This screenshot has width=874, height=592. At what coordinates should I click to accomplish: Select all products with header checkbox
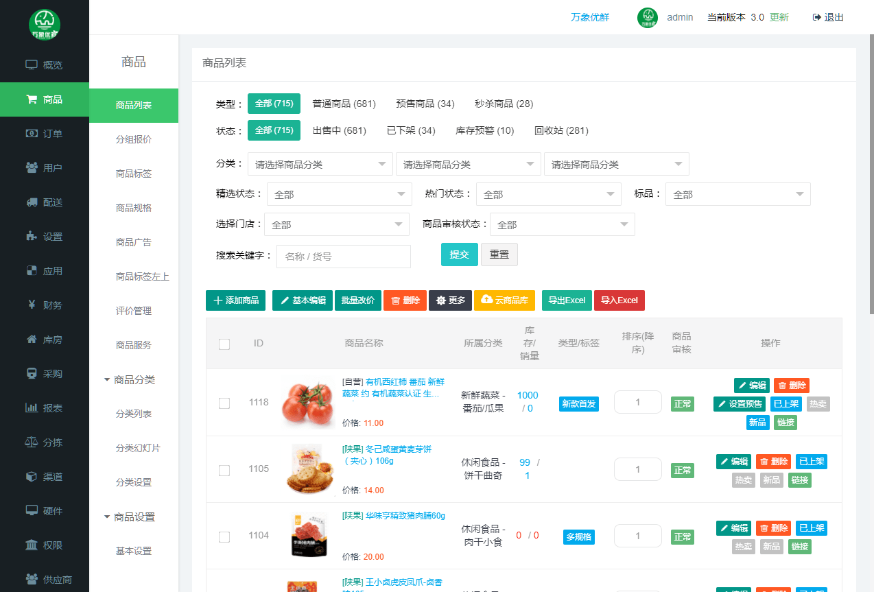tap(224, 344)
